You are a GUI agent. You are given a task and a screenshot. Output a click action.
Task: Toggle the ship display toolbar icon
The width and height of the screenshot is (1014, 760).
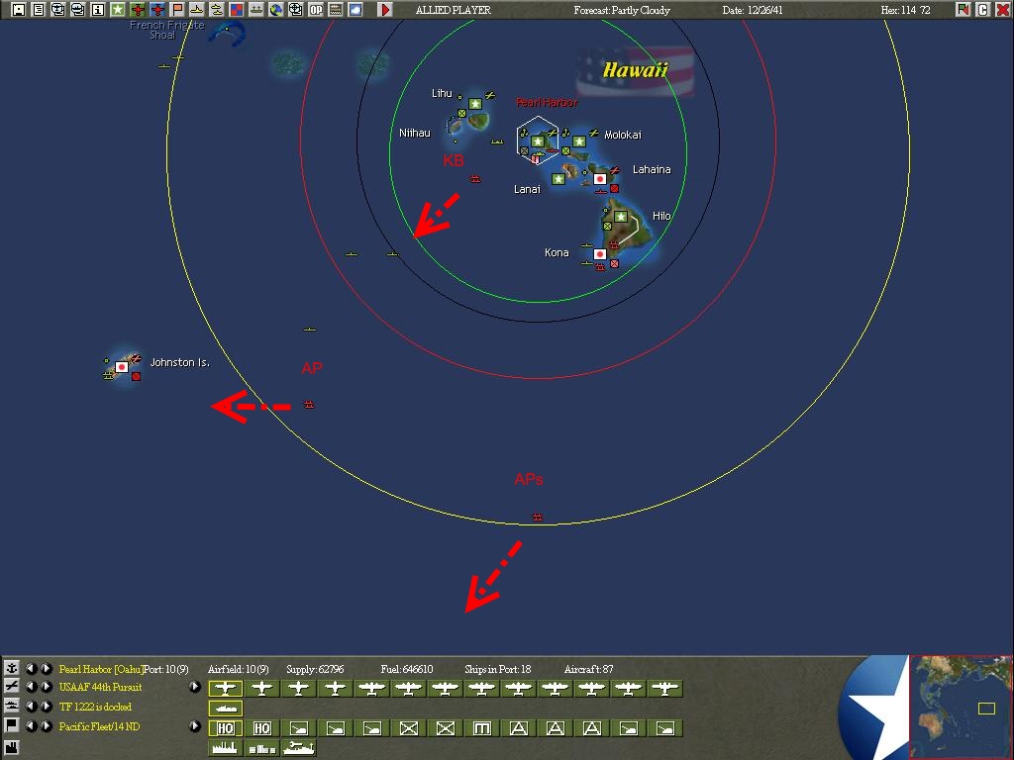pyautogui.click(x=196, y=9)
